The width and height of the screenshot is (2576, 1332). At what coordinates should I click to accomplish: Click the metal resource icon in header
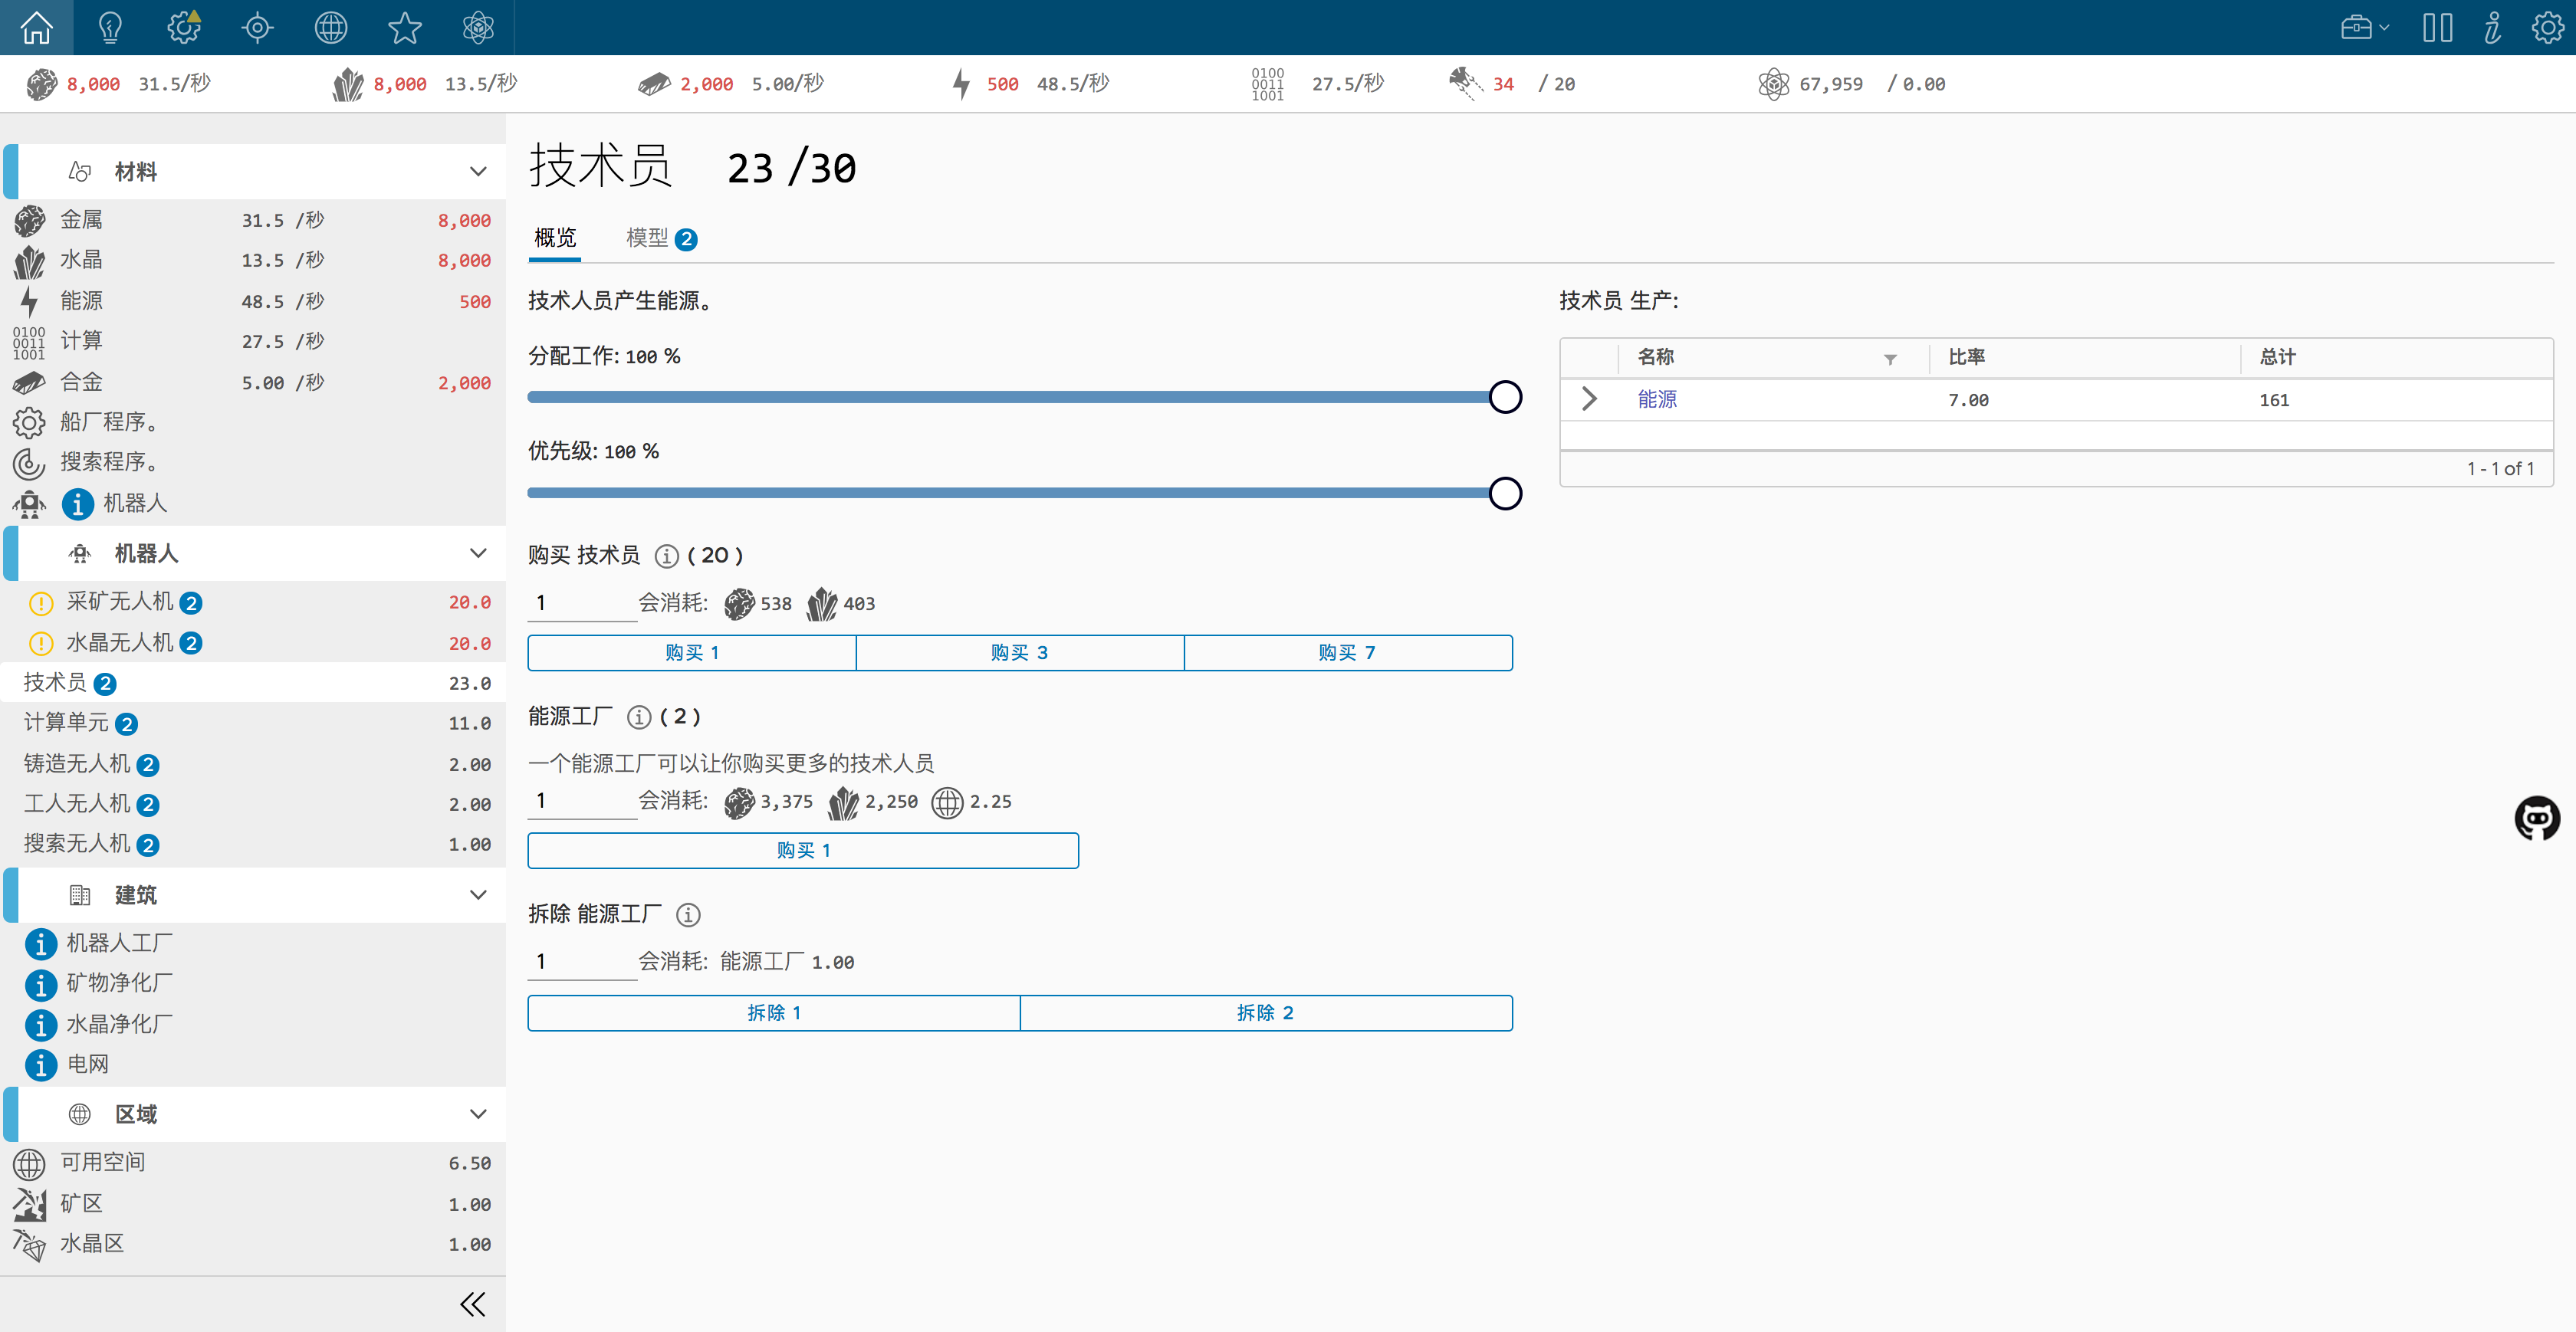click(x=42, y=84)
